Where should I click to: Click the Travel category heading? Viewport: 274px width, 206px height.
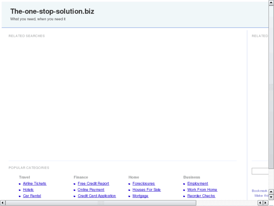click(24, 177)
